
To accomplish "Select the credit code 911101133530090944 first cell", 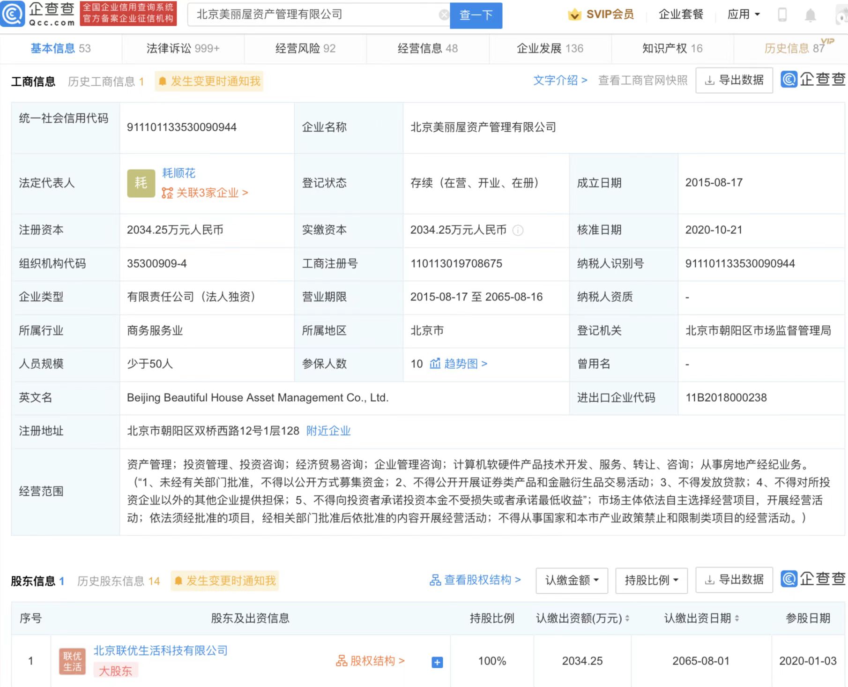I will click(182, 127).
